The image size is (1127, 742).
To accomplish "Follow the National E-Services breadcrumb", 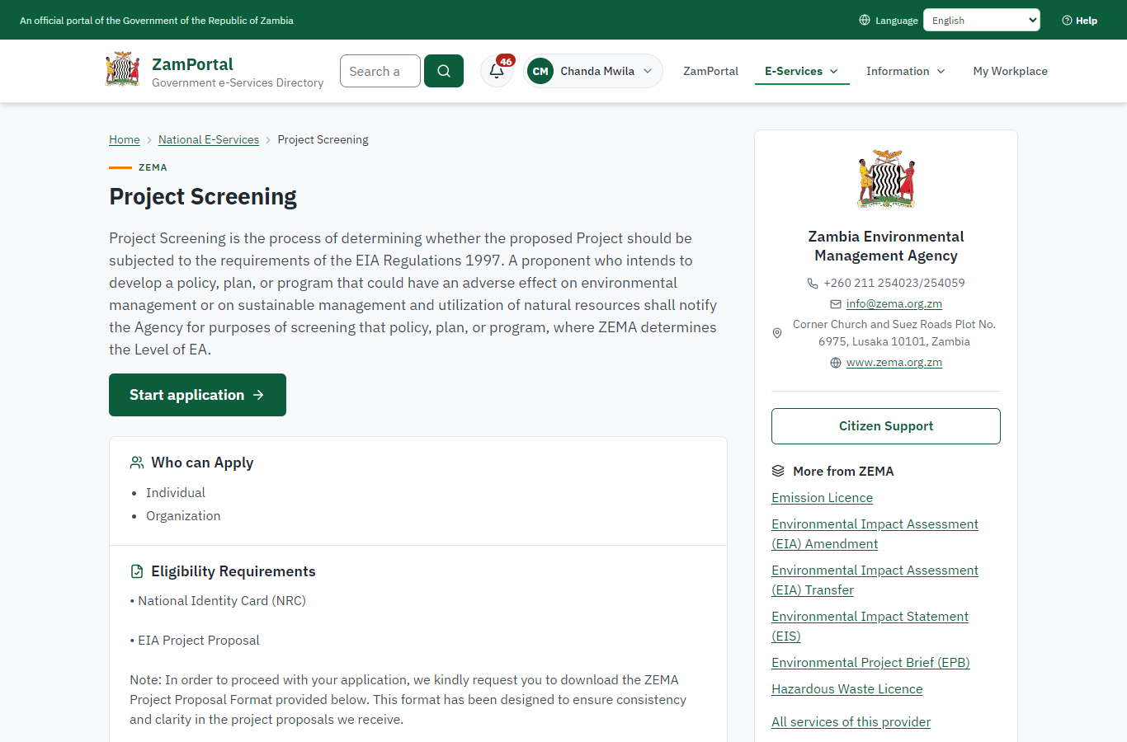I will click(x=209, y=139).
